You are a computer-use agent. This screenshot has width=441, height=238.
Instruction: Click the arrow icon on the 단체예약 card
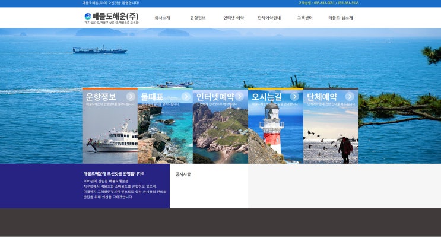350,97
